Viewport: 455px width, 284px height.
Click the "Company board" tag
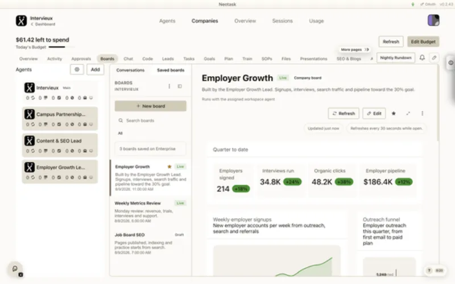click(x=308, y=78)
